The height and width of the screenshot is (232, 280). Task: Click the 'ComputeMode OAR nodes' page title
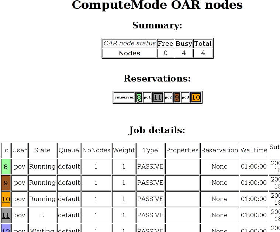157,5
